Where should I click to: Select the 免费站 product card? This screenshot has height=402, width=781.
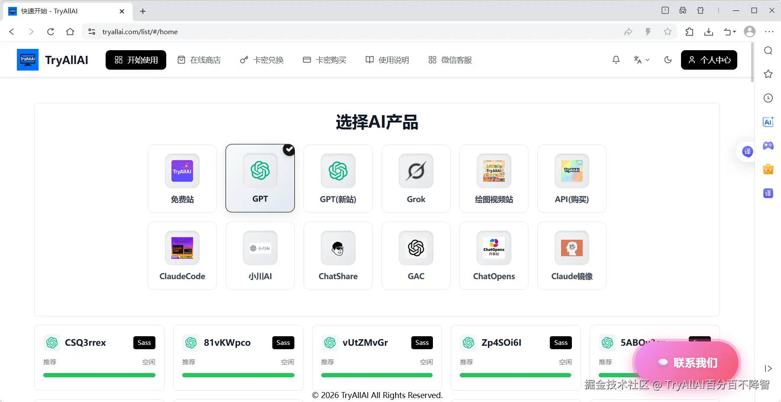[182, 178]
